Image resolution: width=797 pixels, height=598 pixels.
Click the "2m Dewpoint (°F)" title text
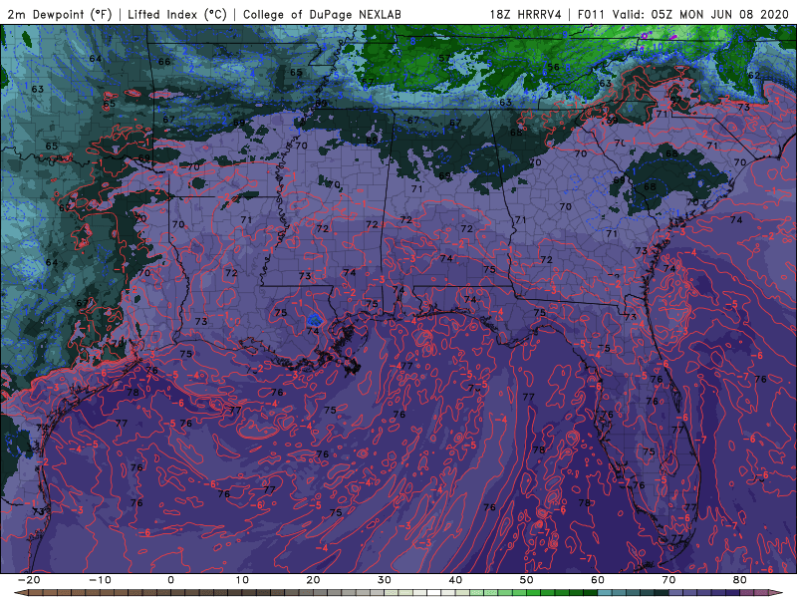(60, 14)
